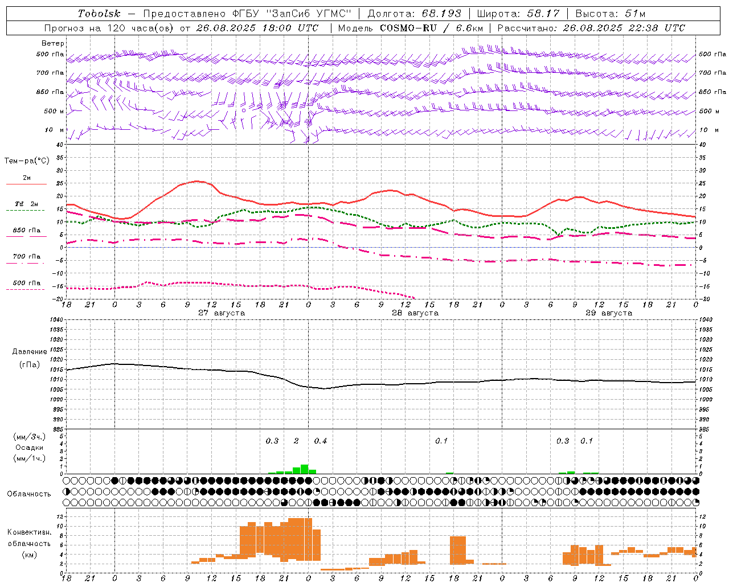Viewport: 729px width, 583px height.
Task: Click the (мм/1ч.) precipitation unit label
Action: (30, 458)
